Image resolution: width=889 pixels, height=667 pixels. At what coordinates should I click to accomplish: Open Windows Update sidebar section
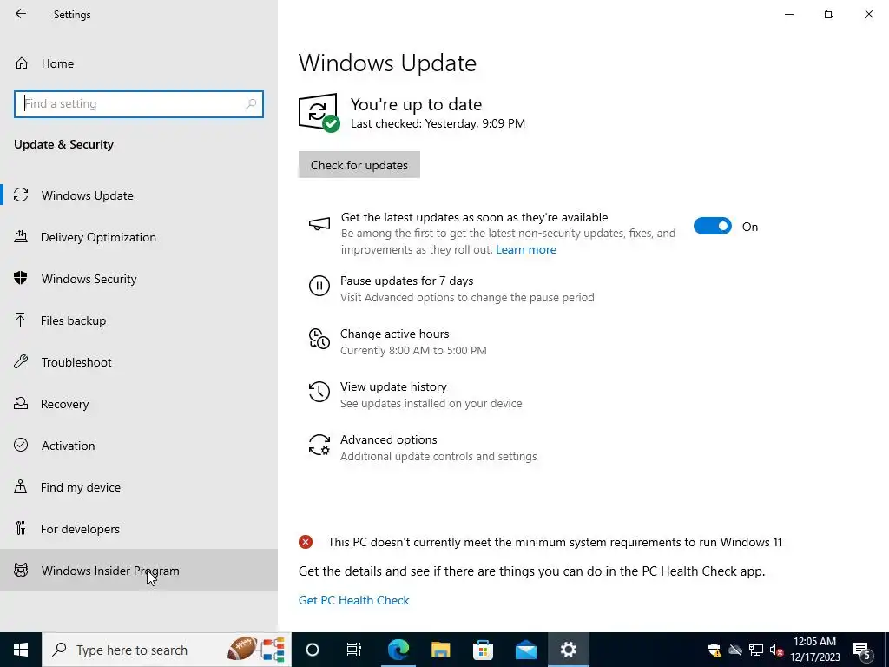coord(139,195)
